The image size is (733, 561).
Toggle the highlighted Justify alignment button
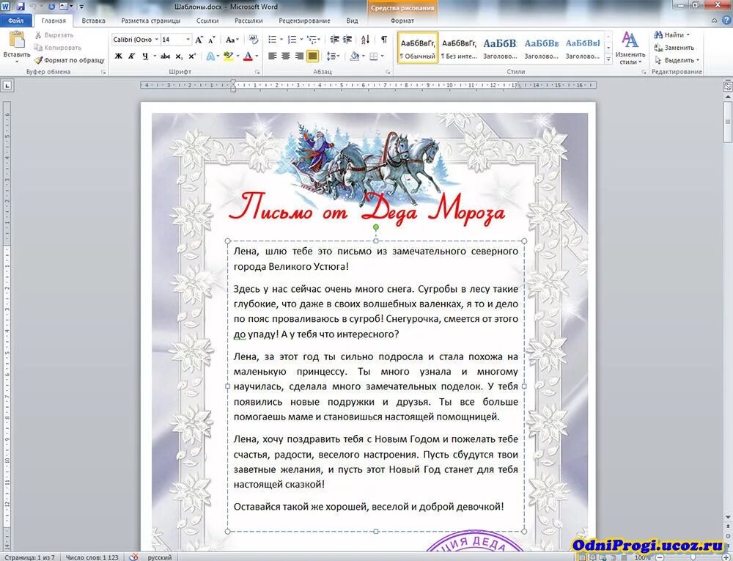312,56
